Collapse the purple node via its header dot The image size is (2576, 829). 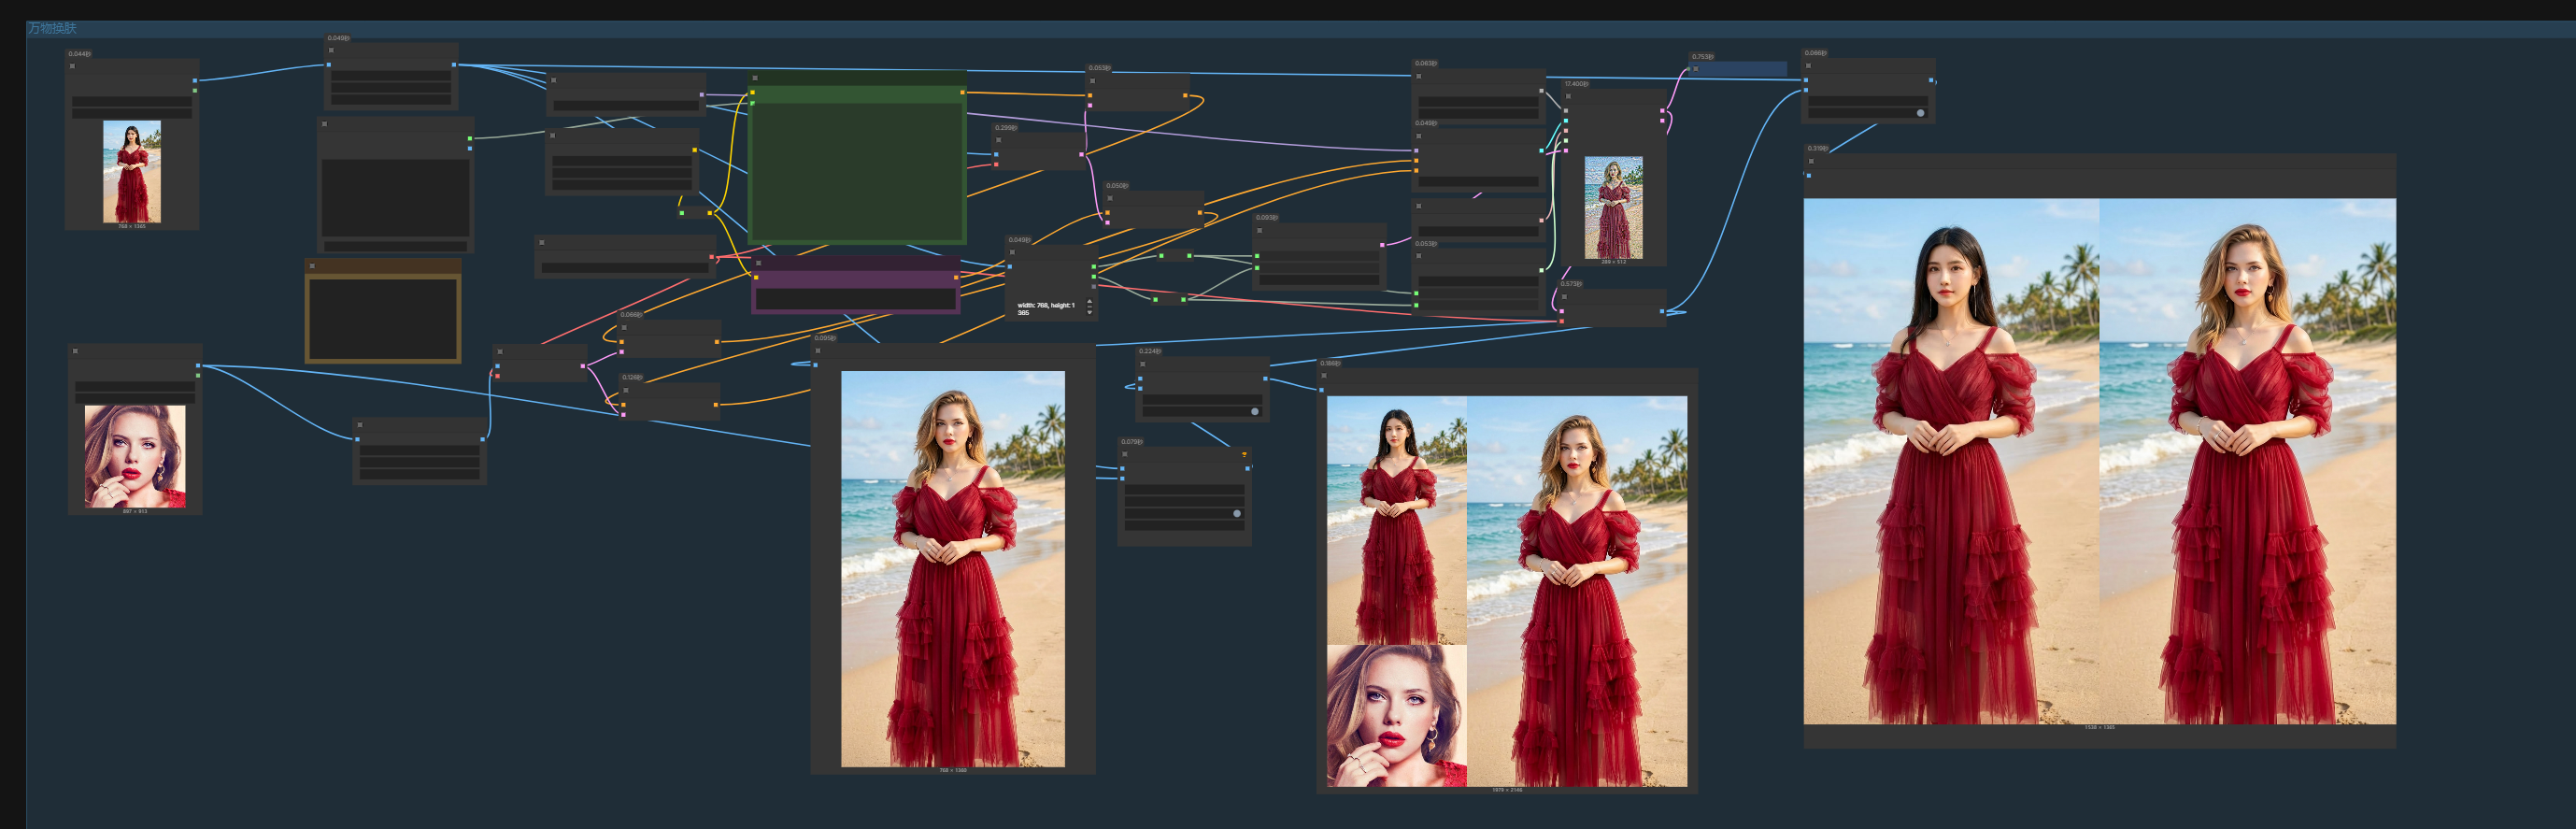click(759, 263)
